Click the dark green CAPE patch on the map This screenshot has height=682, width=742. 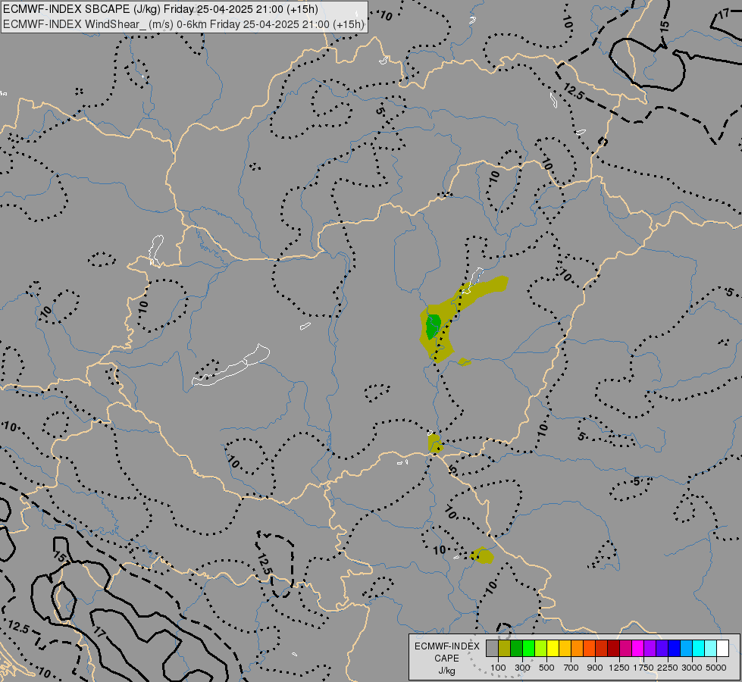pos(433,326)
